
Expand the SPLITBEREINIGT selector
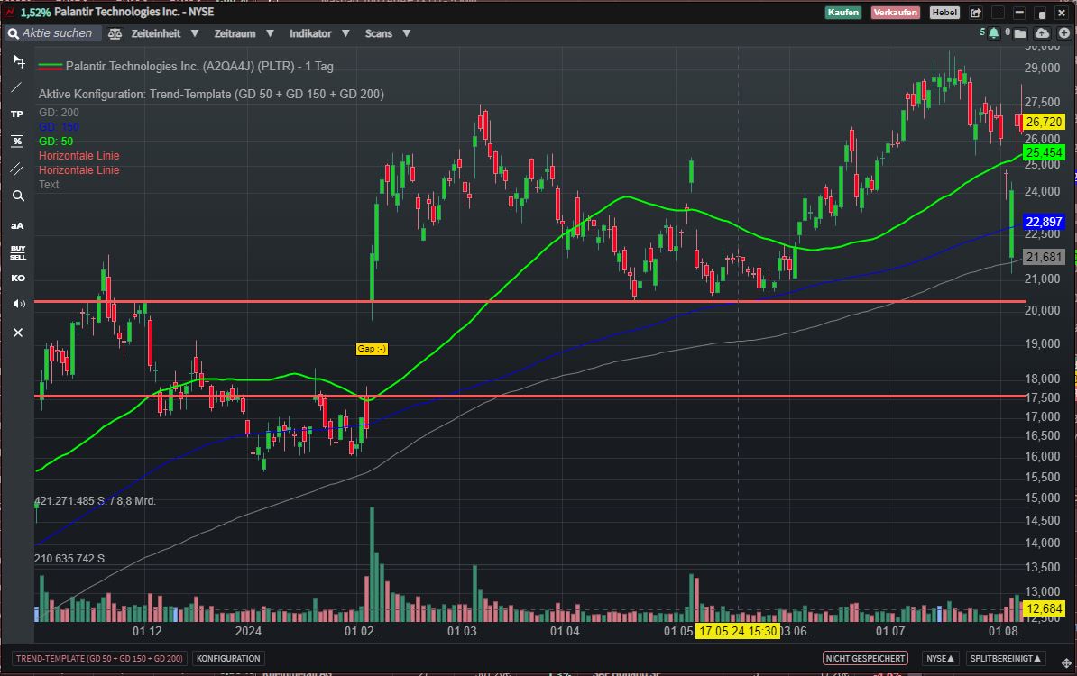1005,658
